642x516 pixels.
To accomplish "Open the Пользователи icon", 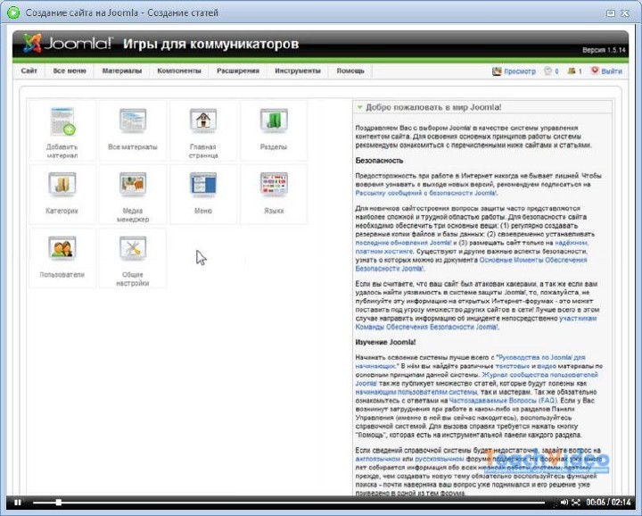I will (x=62, y=259).
